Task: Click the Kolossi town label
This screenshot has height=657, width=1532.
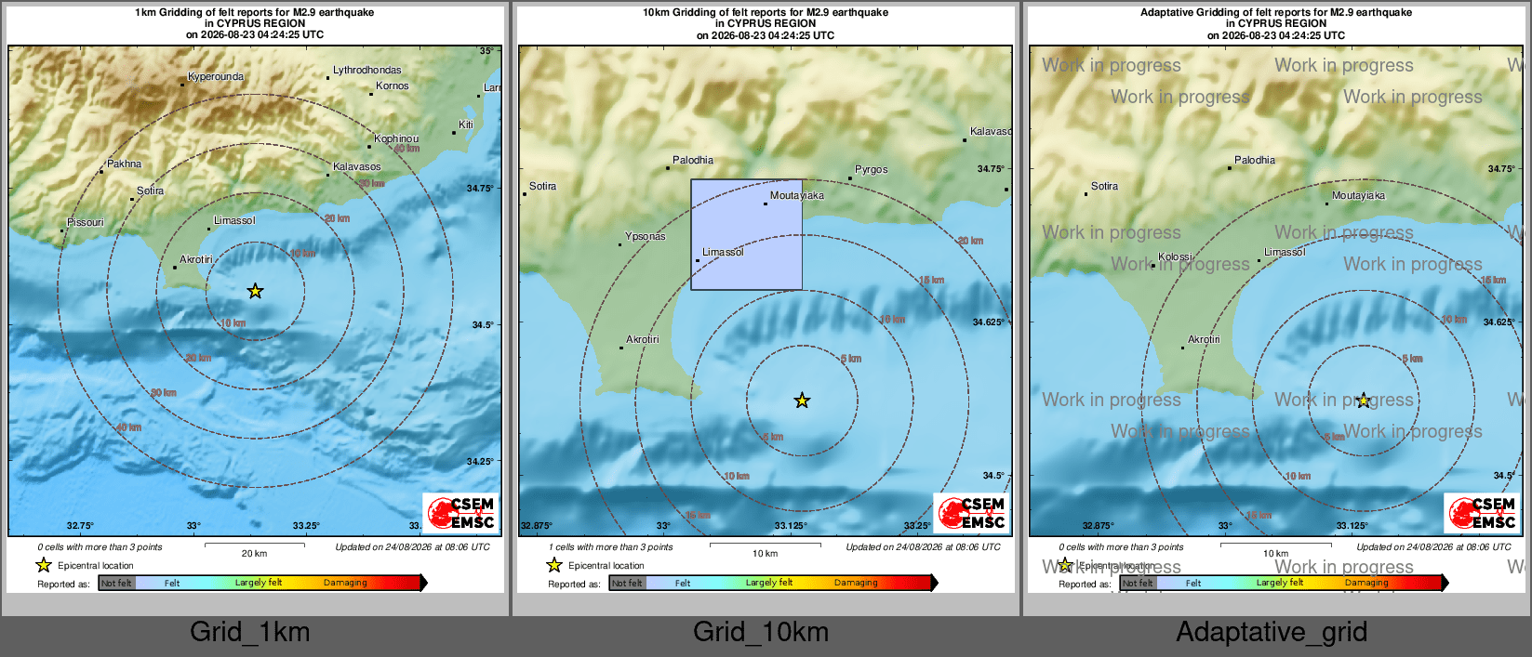Action: (1176, 256)
